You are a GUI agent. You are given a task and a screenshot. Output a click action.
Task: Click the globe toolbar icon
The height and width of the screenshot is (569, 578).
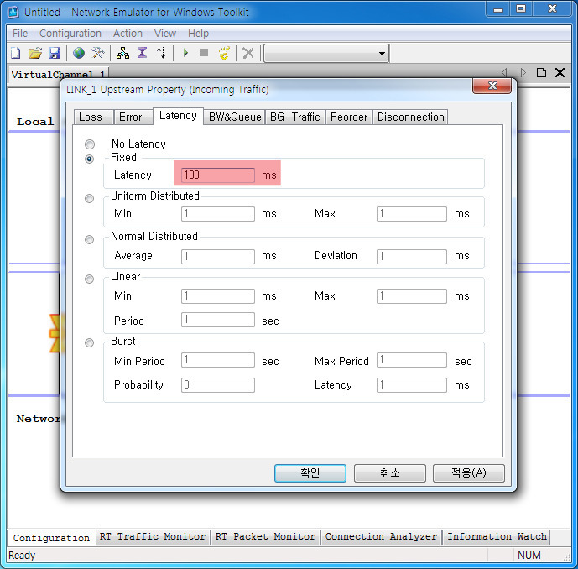pyautogui.click(x=79, y=53)
